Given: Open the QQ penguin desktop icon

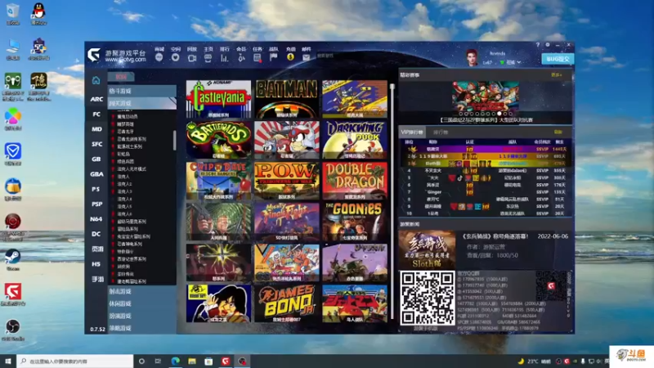Looking at the screenshot, I should pos(38,14).
